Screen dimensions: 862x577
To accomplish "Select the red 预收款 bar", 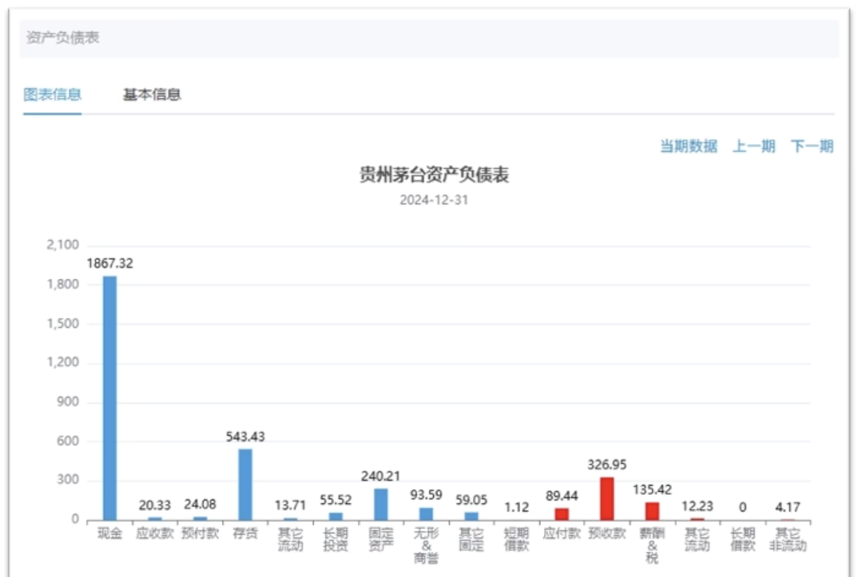I will (x=607, y=498).
